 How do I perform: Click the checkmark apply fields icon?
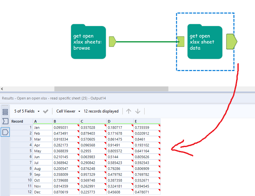click(46, 111)
